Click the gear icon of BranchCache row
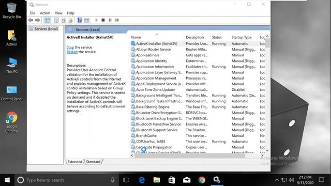The image size is (331, 186). 133,135
